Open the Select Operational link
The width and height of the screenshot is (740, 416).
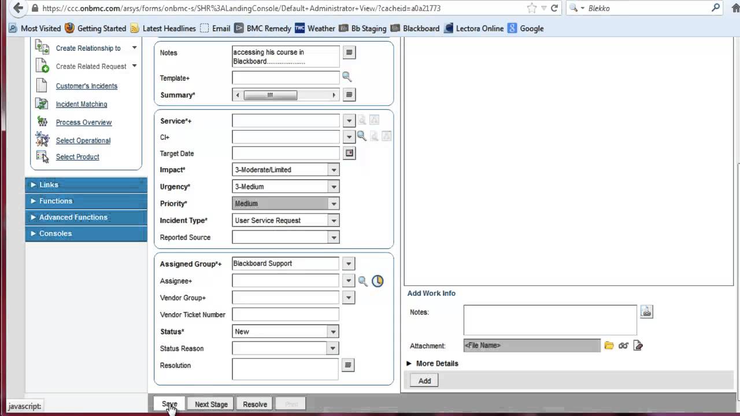[x=83, y=140]
